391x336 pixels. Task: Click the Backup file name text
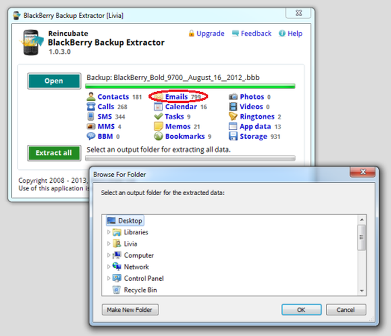(x=173, y=77)
